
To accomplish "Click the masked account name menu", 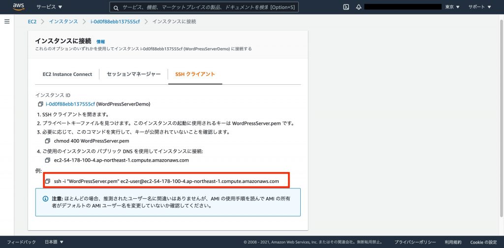I will point(403,7).
